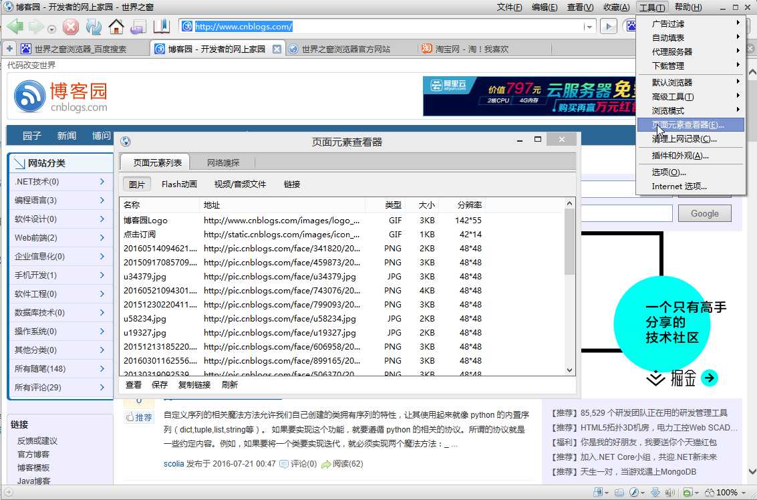The image size is (757, 500).
Task: Select 链接 filter in element viewer
Action: click(x=292, y=184)
